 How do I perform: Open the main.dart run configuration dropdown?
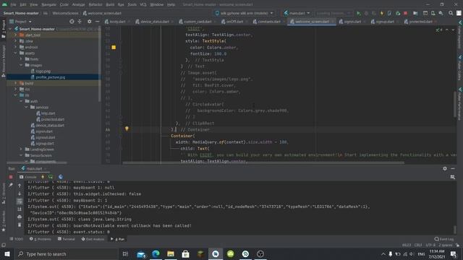297,13
